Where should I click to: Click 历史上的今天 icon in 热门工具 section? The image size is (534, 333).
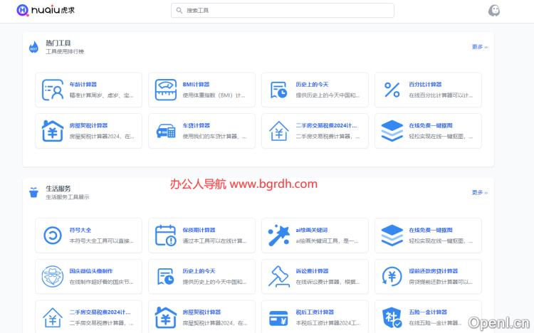point(278,90)
